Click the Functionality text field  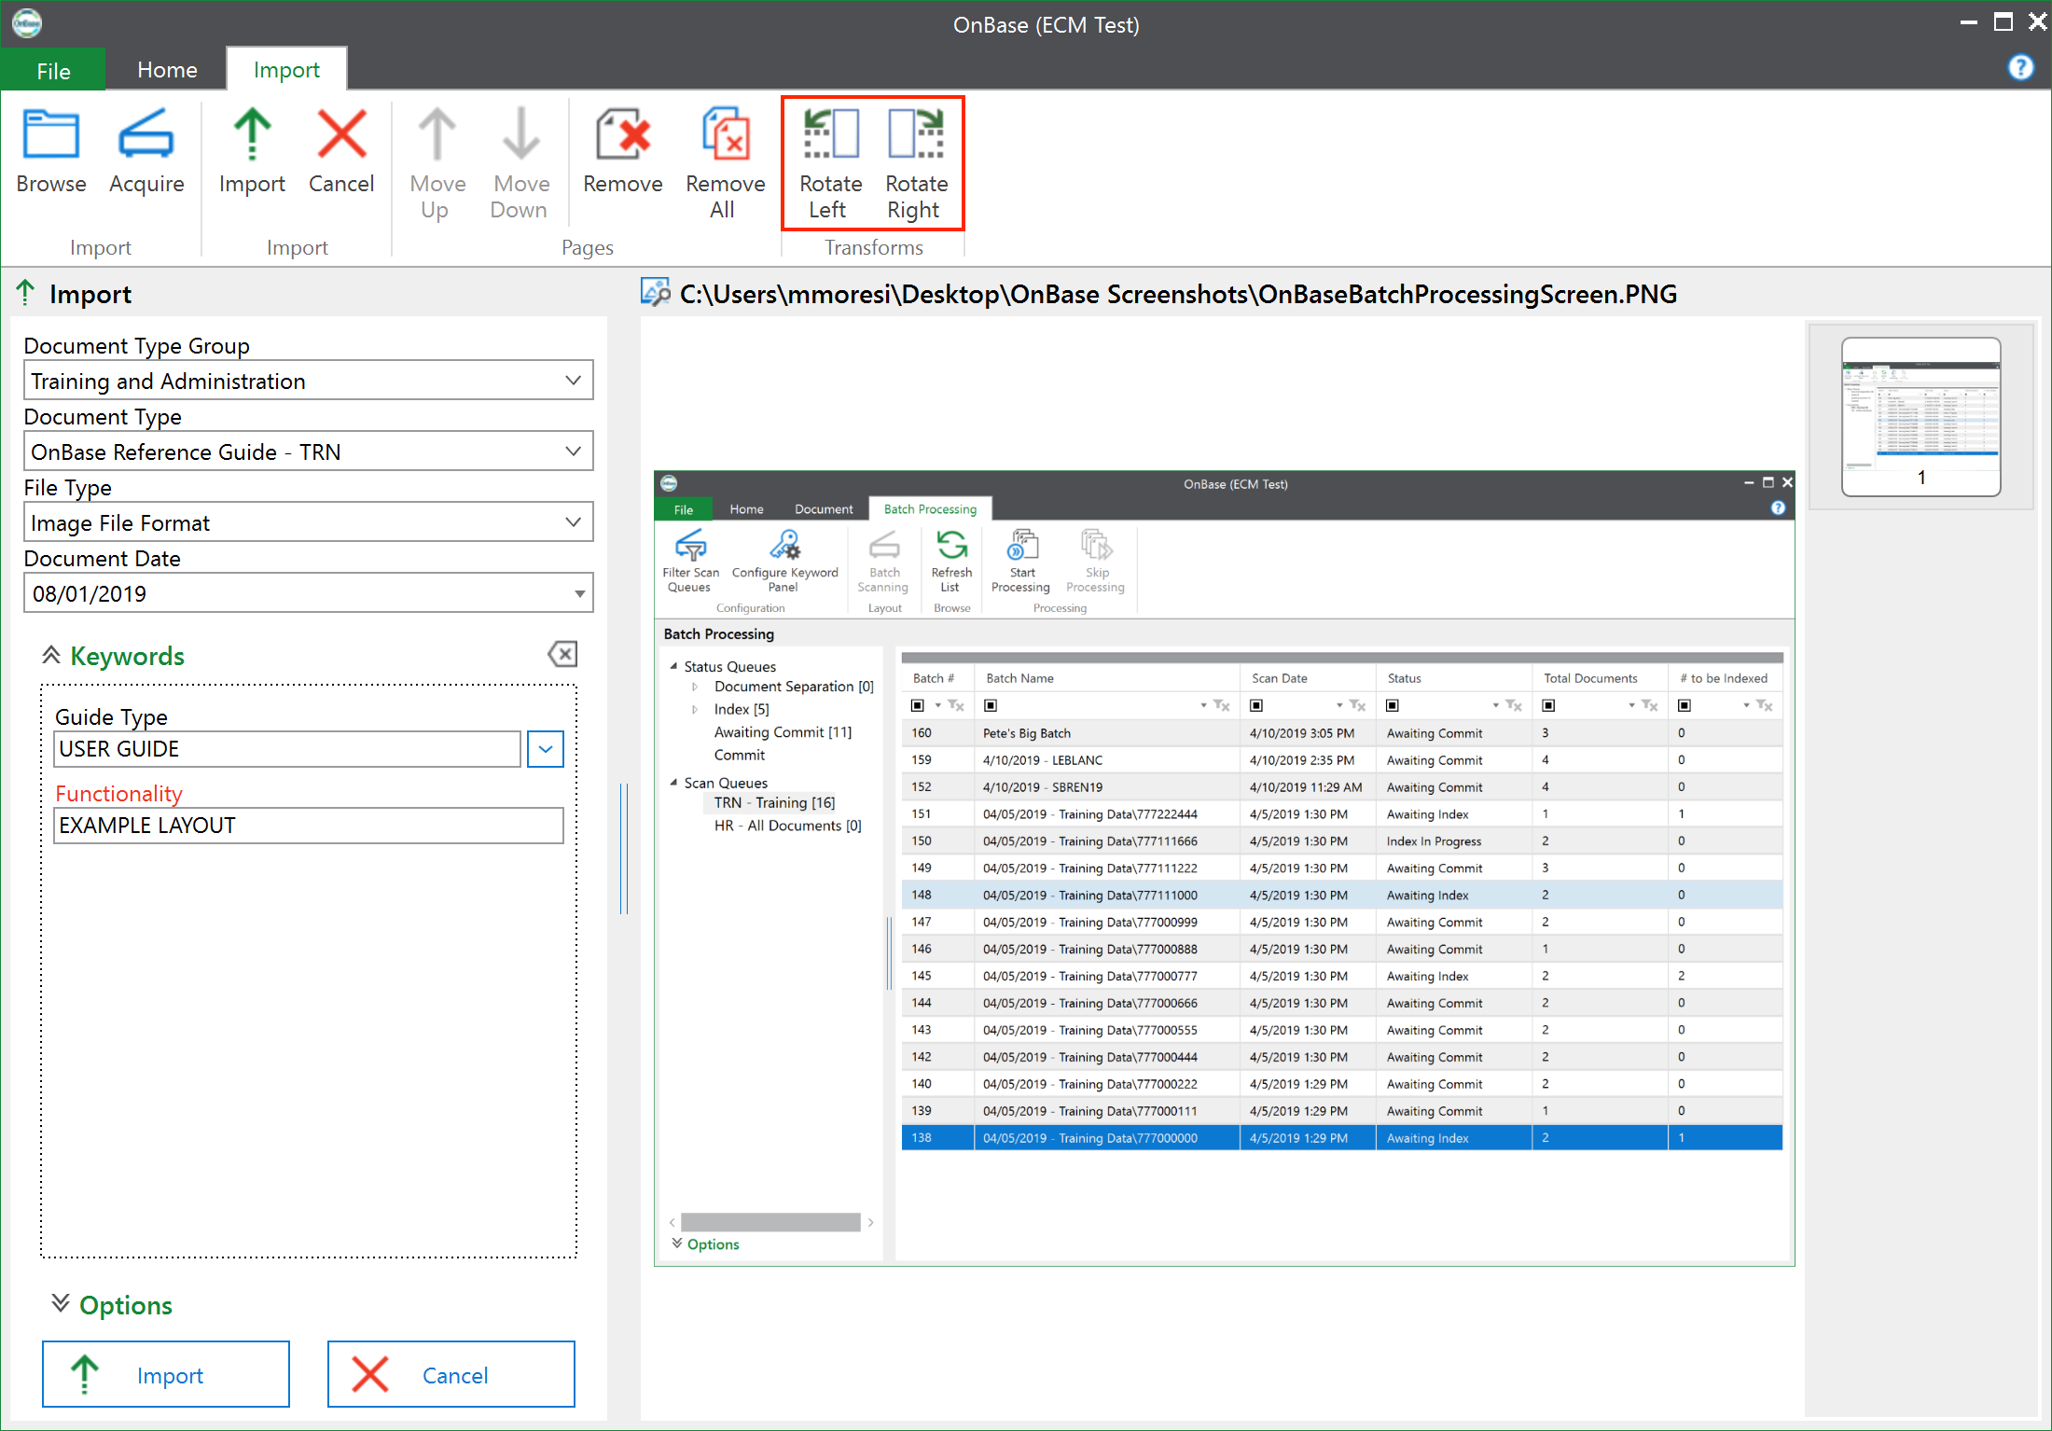point(309,826)
